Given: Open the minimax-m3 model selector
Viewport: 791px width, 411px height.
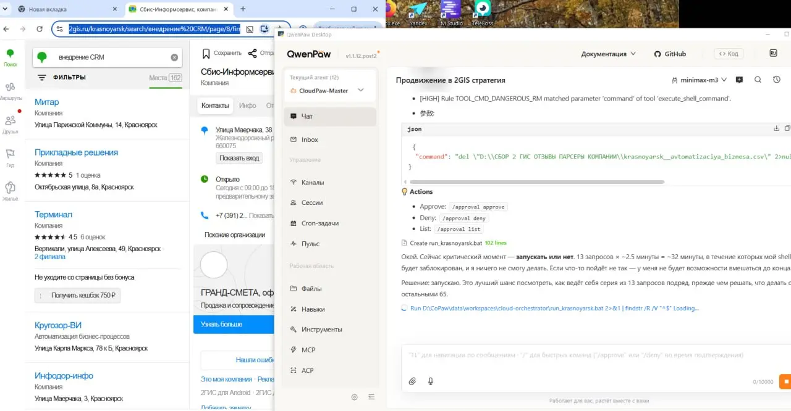Looking at the screenshot, I should pyautogui.click(x=700, y=80).
